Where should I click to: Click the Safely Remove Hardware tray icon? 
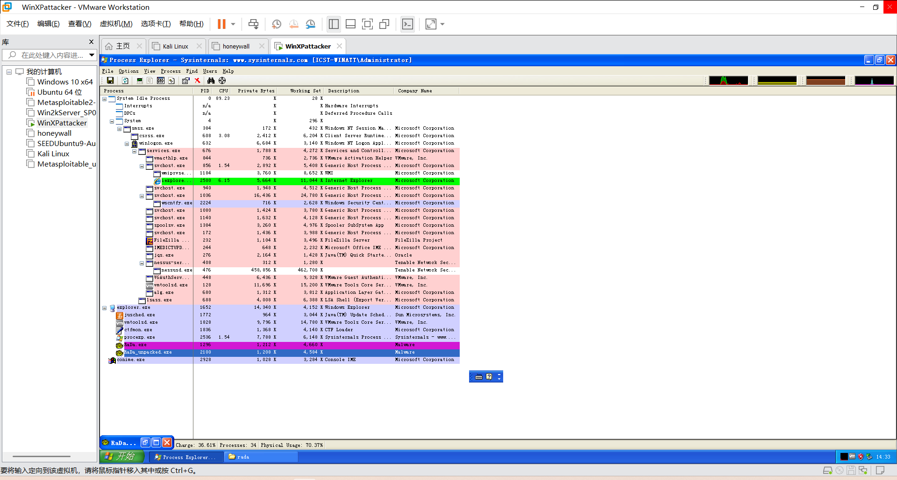tap(869, 457)
